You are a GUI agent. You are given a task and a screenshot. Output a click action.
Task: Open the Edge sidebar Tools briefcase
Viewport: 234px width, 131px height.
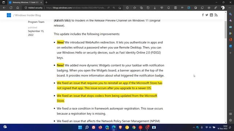[231, 27]
